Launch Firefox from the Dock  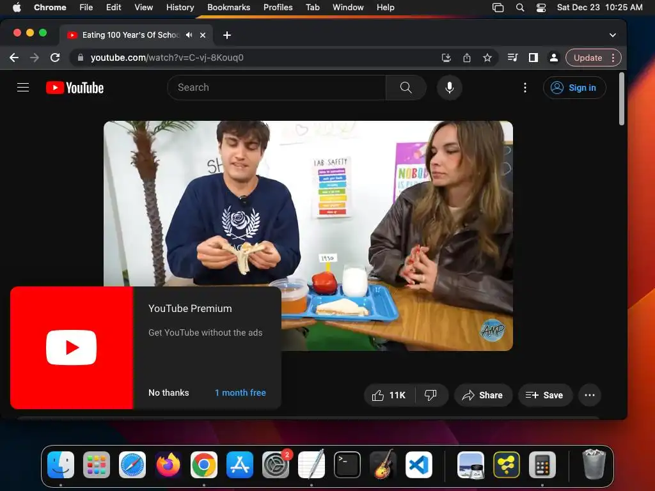click(x=168, y=465)
